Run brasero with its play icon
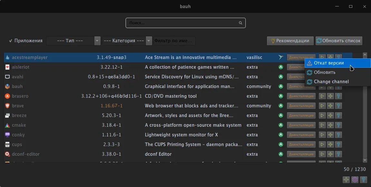Screen dimensions: 371x187 pos(322,96)
